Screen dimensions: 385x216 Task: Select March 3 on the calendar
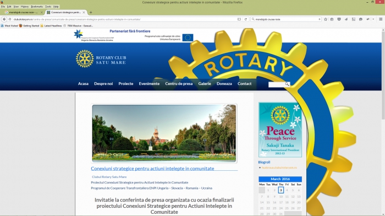(x=281, y=190)
